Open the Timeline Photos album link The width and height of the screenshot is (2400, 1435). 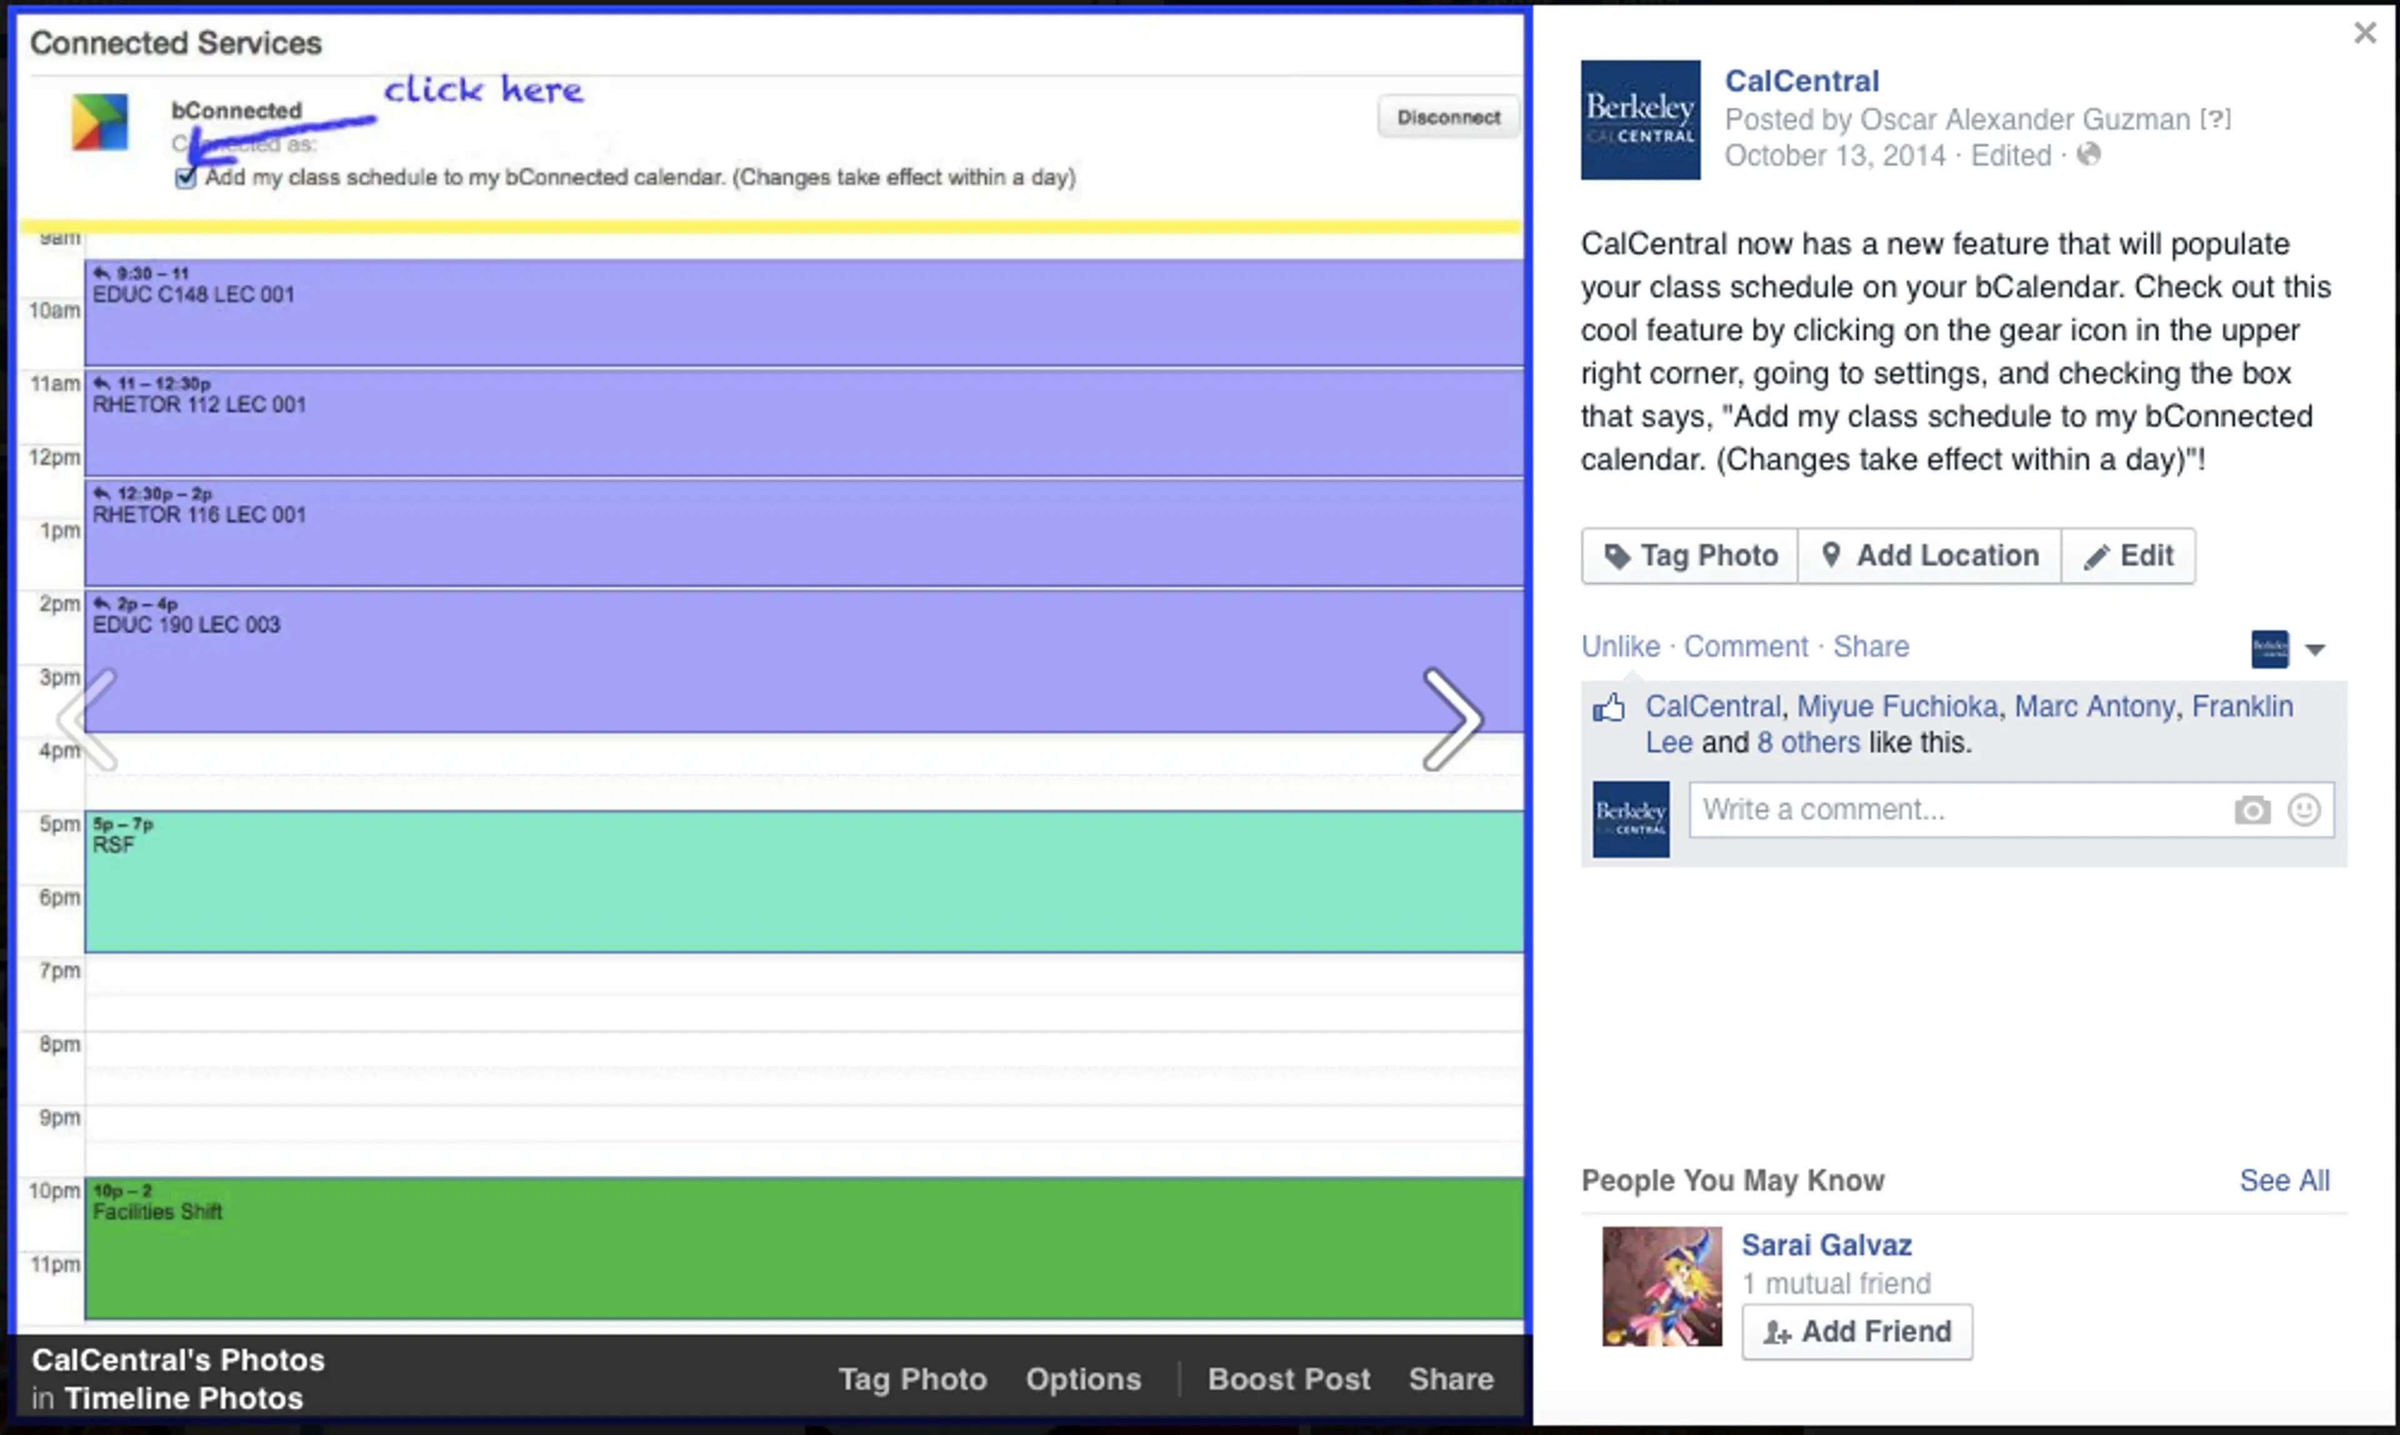pyautogui.click(x=184, y=1399)
